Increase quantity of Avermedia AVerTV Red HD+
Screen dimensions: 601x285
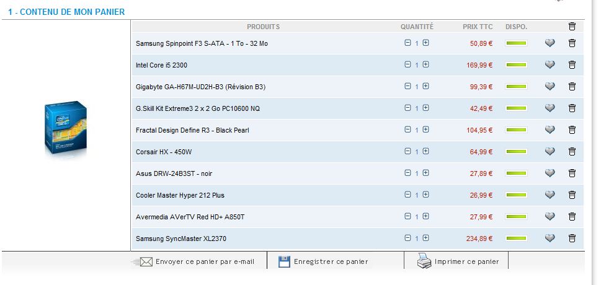tap(425, 216)
